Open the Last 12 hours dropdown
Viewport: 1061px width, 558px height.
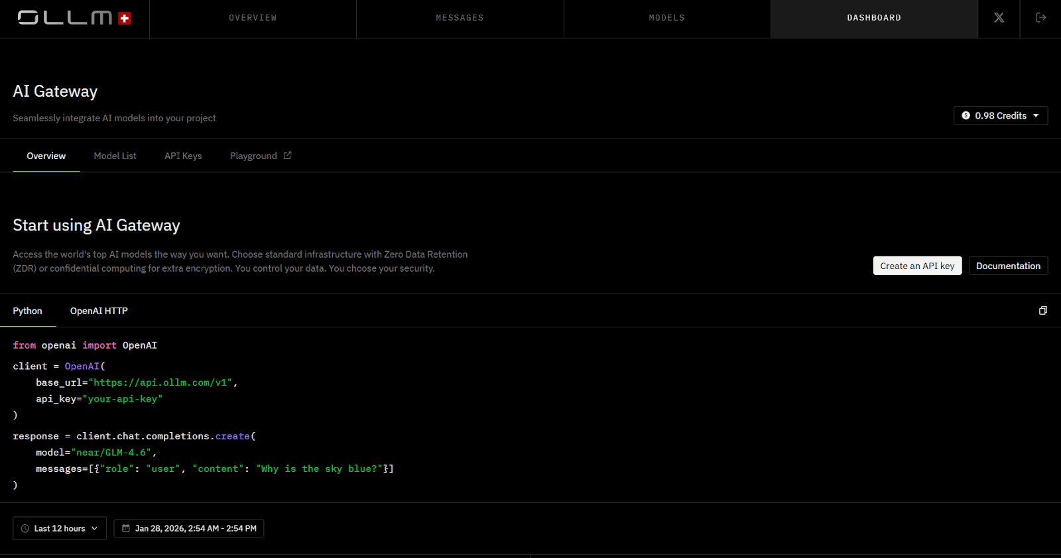[x=60, y=528]
